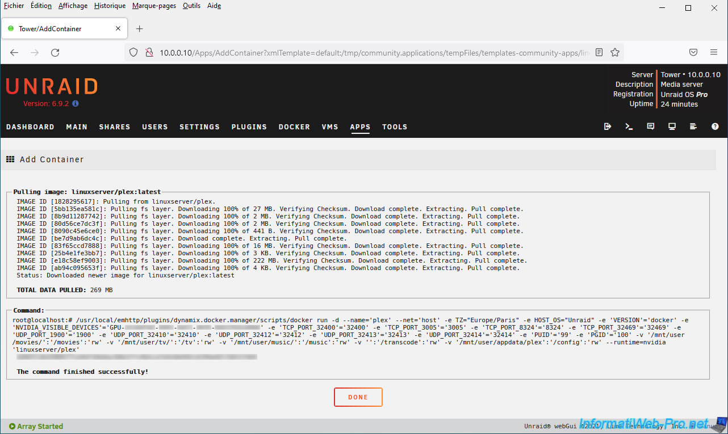This screenshot has height=434, width=728.
Task: Go to the Docker tab
Action: click(294, 127)
